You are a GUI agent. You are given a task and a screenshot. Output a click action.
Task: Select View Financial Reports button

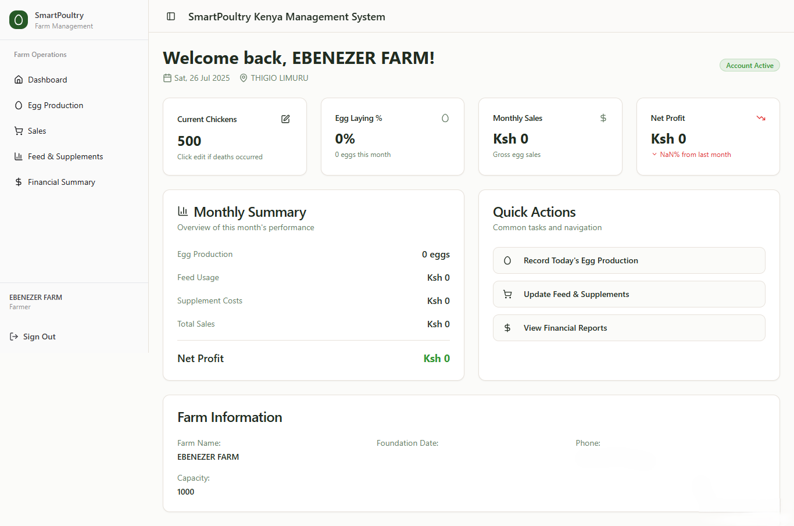pos(629,328)
